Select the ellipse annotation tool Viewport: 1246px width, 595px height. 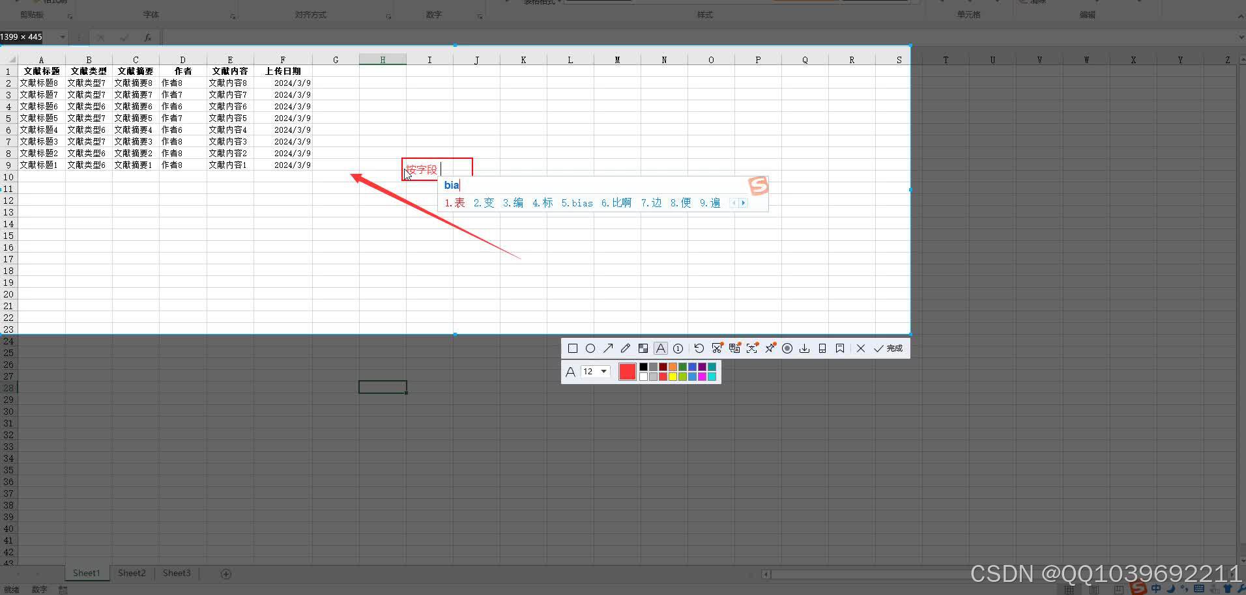(590, 348)
